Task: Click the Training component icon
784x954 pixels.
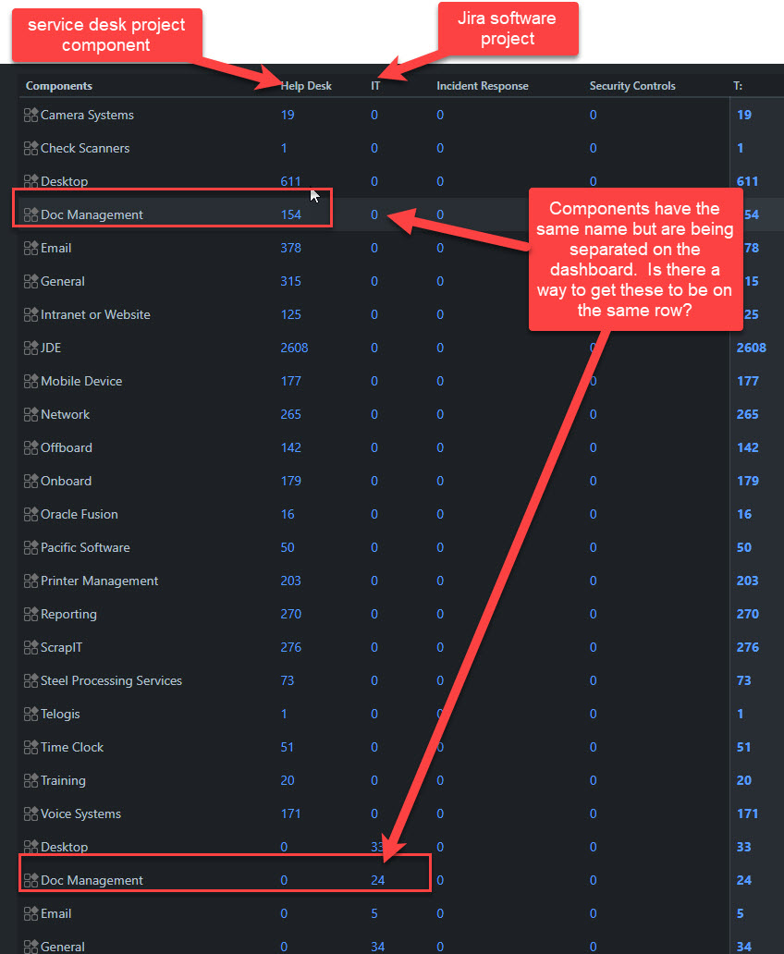Action: click(x=31, y=780)
